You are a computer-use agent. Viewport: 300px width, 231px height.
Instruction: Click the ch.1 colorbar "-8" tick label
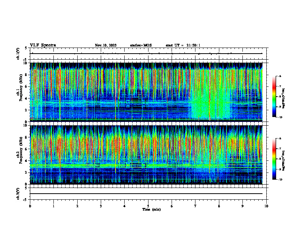click(x=280, y=97)
